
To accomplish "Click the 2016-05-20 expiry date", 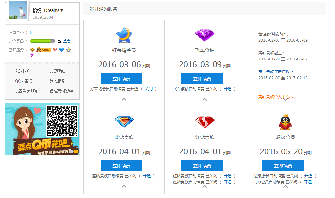I will 281,152.
